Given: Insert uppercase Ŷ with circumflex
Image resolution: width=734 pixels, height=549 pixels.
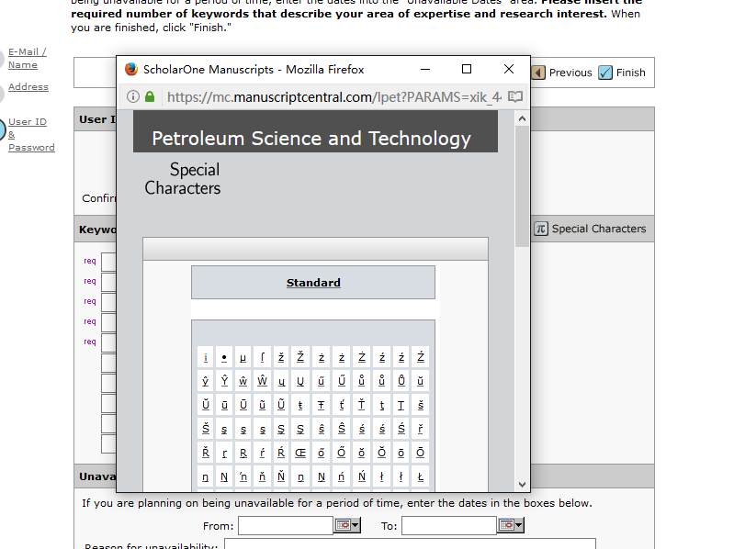Looking at the screenshot, I should [224, 381].
